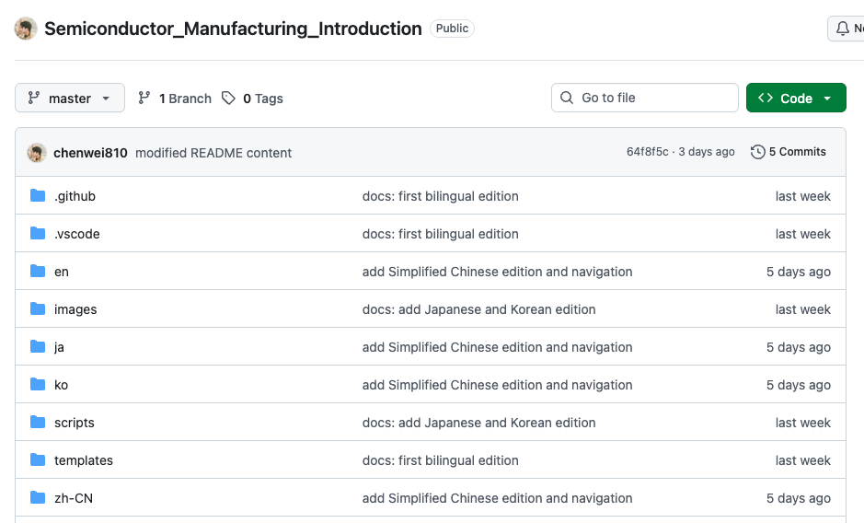The width and height of the screenshot is (864, 523).
Task: Click the 'last week' date in the .github row
Action: pyautogui.click(x=803, y=196)
